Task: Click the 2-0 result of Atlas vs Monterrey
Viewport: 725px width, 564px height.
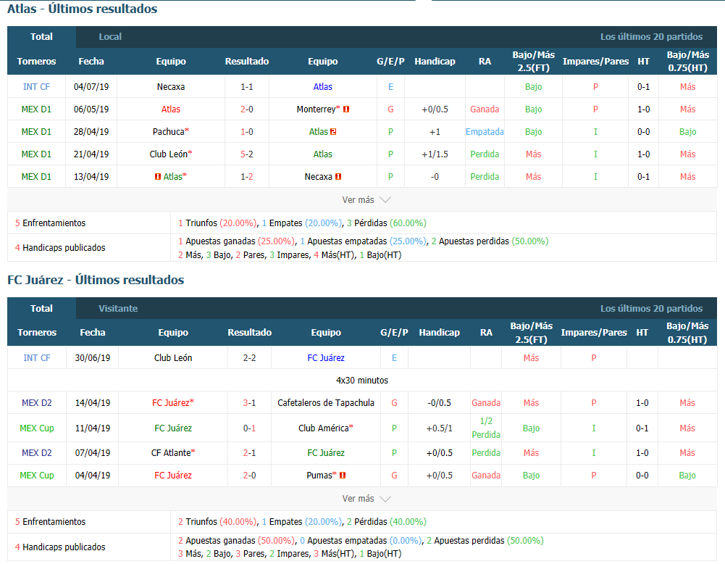Action: click(x=247, y=109)
